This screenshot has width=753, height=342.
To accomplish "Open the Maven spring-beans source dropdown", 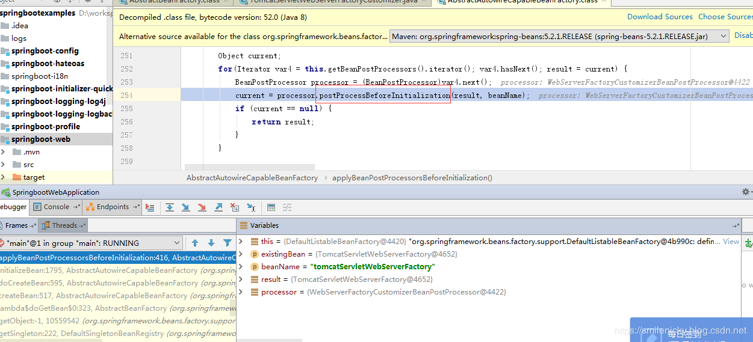I will (x=560, y=37).
